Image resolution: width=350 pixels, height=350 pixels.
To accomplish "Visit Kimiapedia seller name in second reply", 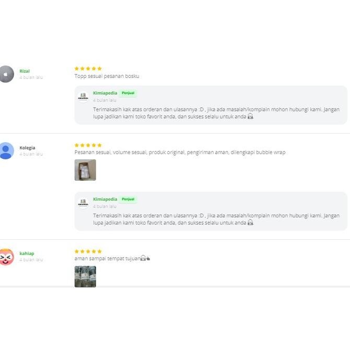I will coord(105,199).
